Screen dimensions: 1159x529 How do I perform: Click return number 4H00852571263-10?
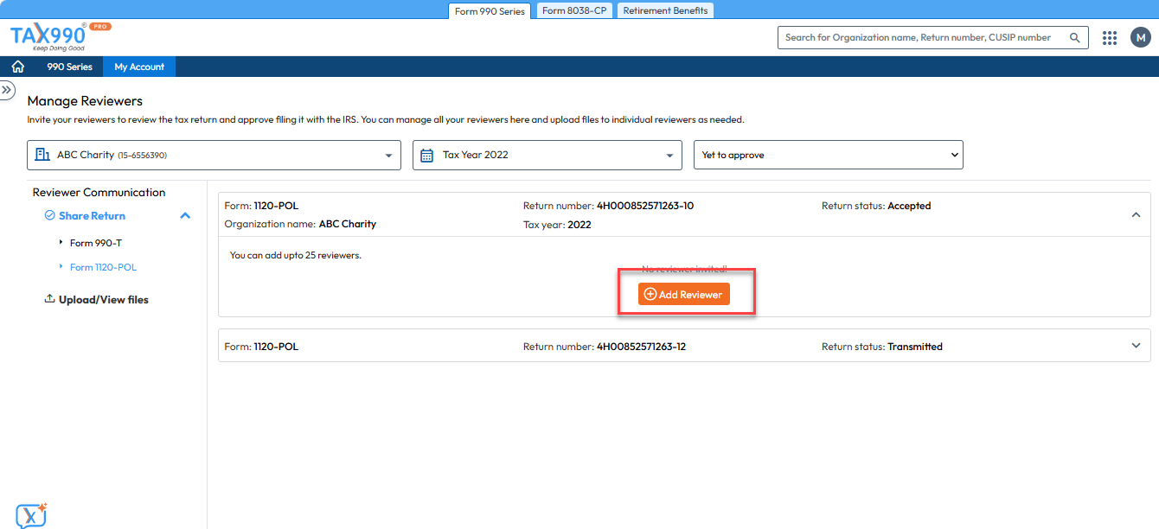coord(645,206)
